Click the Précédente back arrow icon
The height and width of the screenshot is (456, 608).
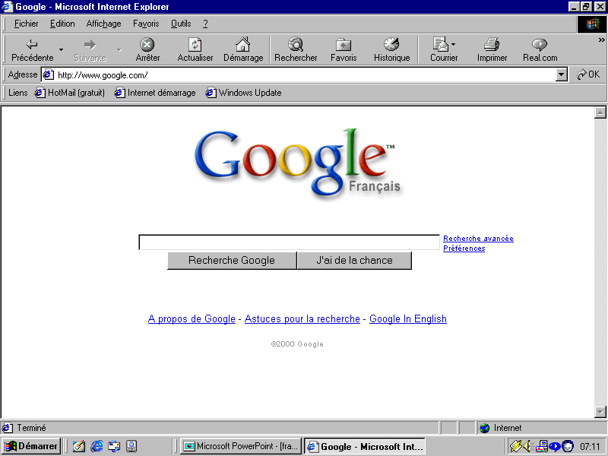32,45
